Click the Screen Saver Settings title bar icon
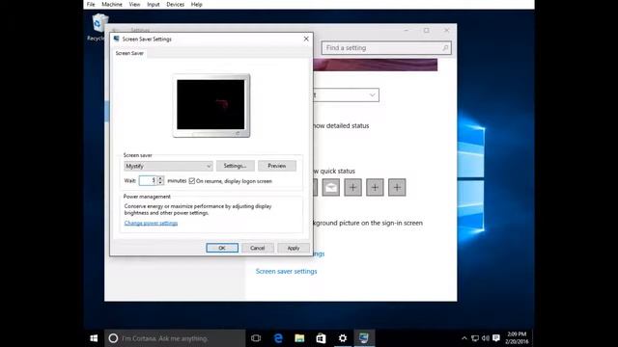The height and width of the screenshot is (347, 618). (116, 39)
